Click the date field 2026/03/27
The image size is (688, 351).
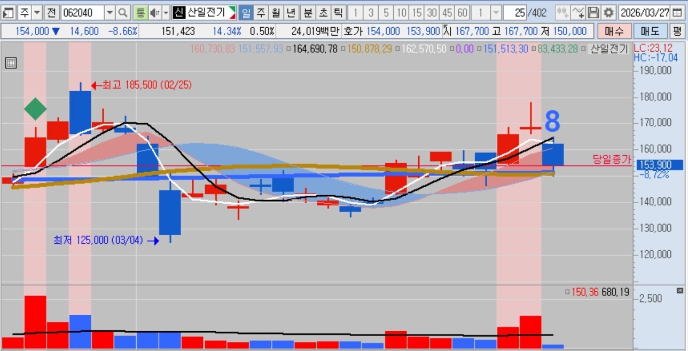[645, 12]
